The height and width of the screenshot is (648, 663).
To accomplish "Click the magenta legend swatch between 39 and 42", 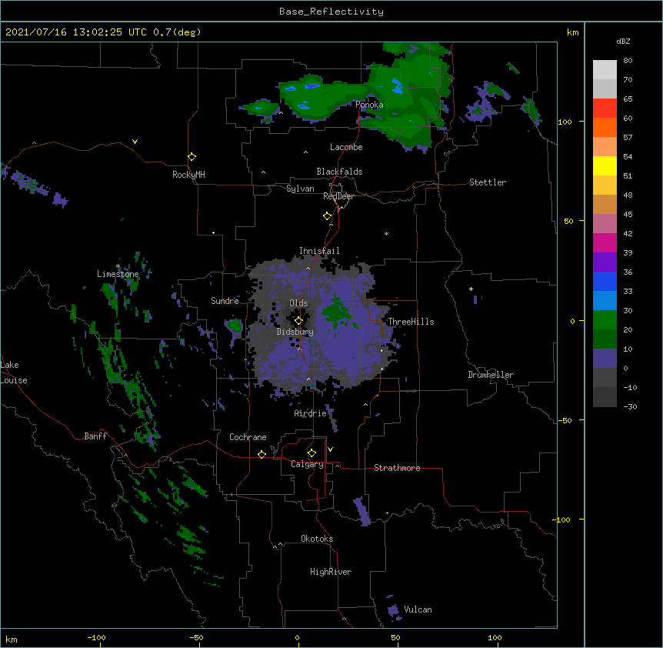I will (x=605, y=242).
